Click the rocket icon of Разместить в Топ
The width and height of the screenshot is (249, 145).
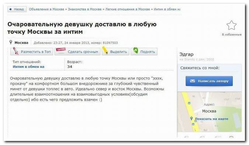tap(15, 51)
